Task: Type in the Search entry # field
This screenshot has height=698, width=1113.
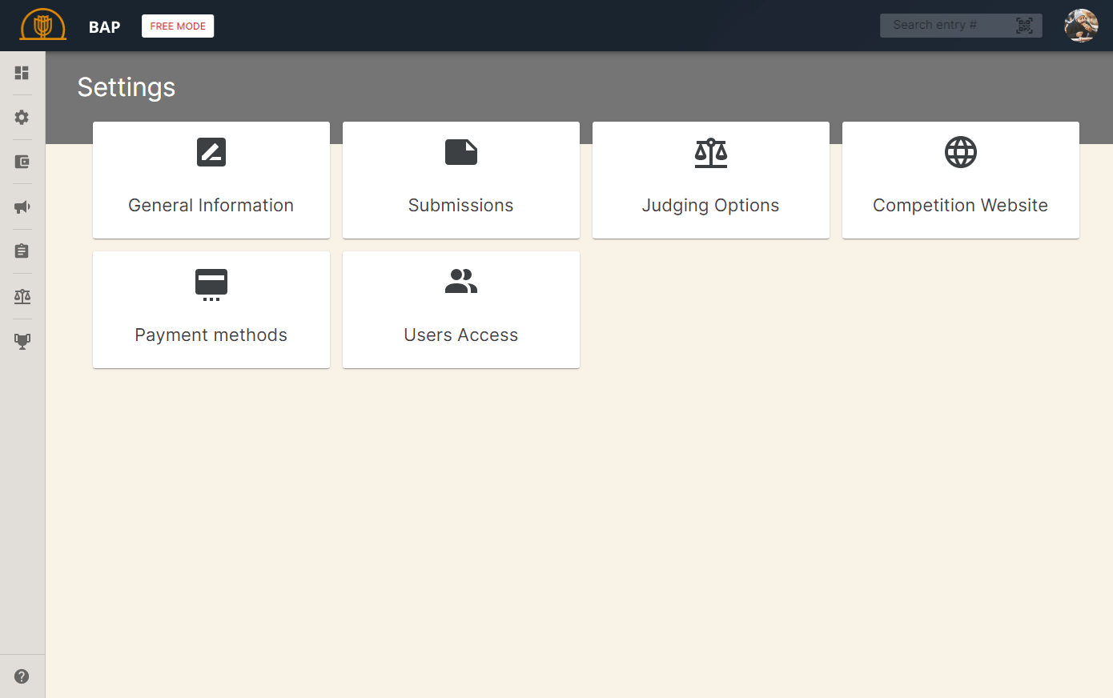Action: (x=945, y=26)
